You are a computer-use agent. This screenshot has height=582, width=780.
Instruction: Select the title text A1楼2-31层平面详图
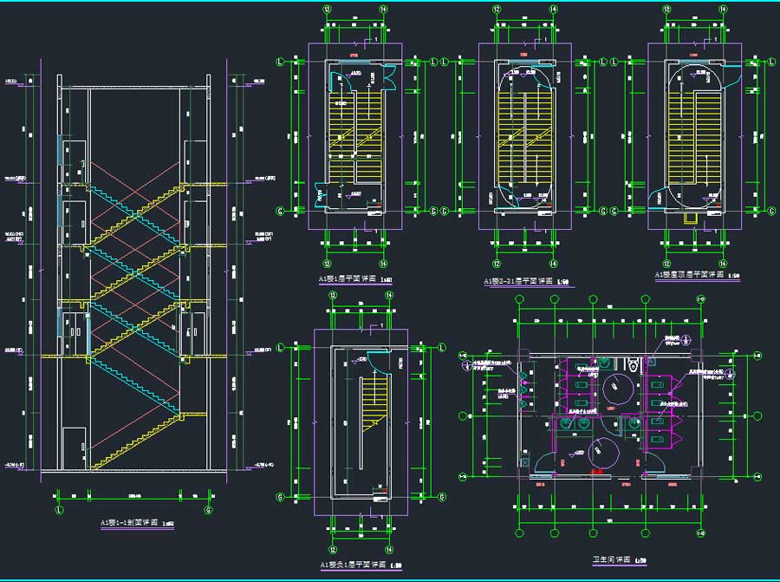pos(518,281)
